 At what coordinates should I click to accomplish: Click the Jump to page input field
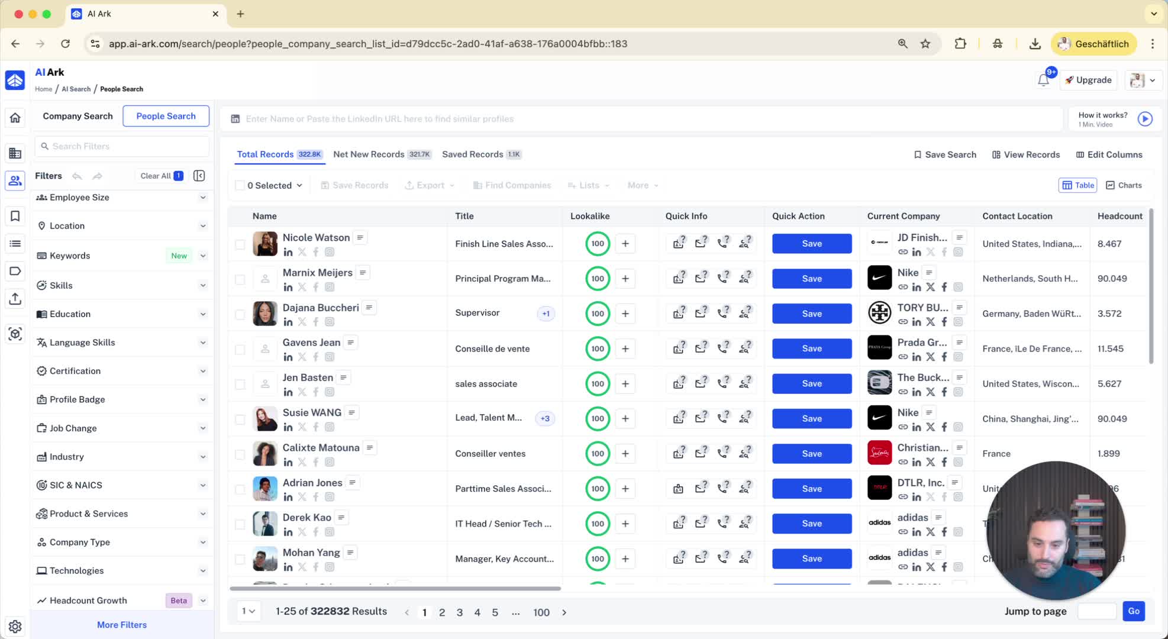(1096, 611)
